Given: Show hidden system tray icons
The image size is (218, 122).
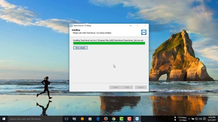Looking at the screenshot, I should (x=189, y=119).
